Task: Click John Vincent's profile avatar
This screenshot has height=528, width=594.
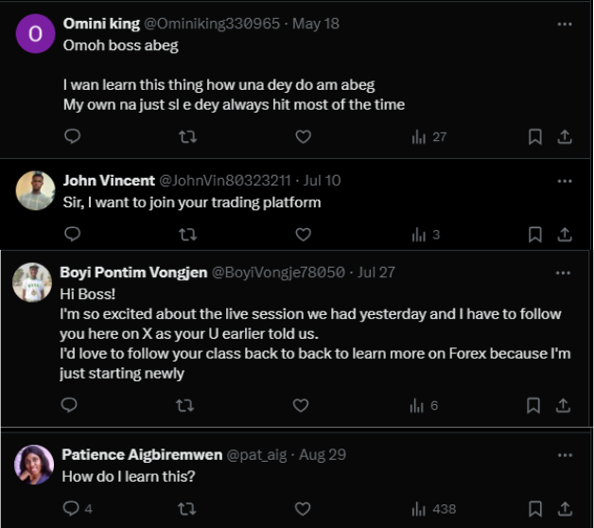Action: 36,190
